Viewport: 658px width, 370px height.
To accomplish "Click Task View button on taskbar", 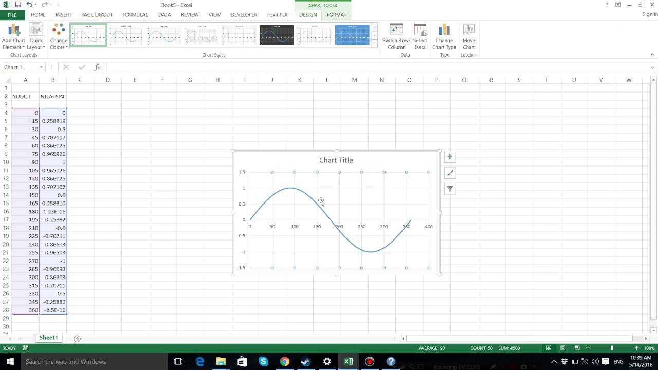I will click(178, 361).
